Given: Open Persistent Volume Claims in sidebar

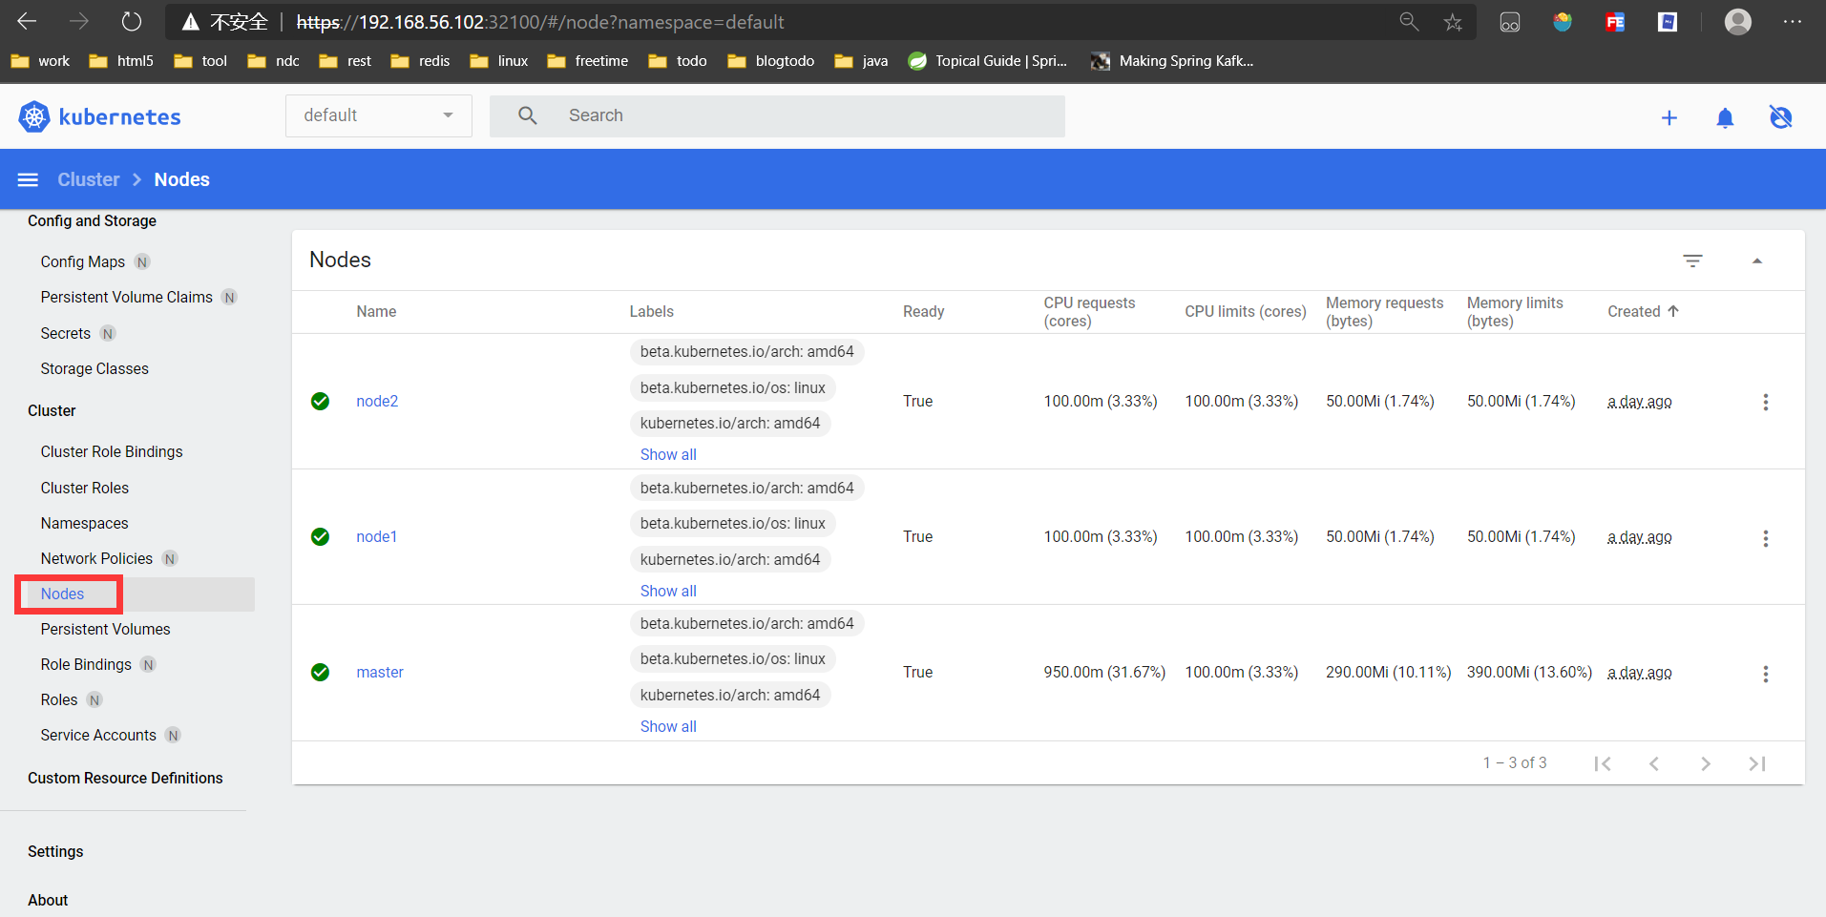Looking at the screenshot, I should (127, 297).
